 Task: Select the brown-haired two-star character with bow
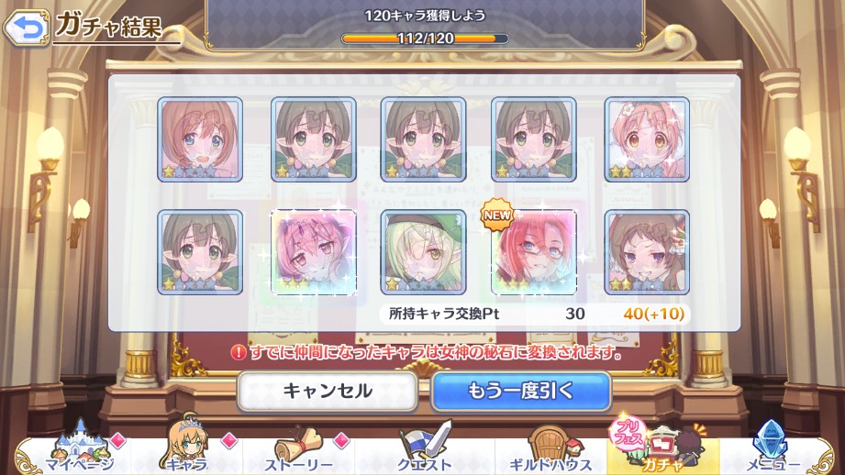click(647, 252)
